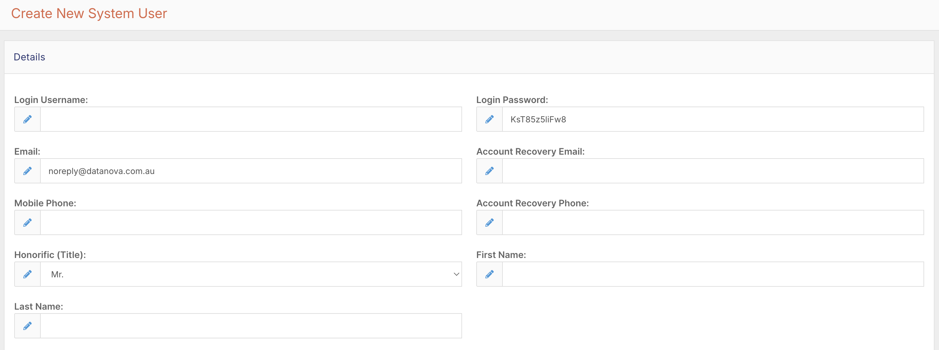Click the Create New System User title
The height and width of the screenshot is (350, 939).
(89, 14)
